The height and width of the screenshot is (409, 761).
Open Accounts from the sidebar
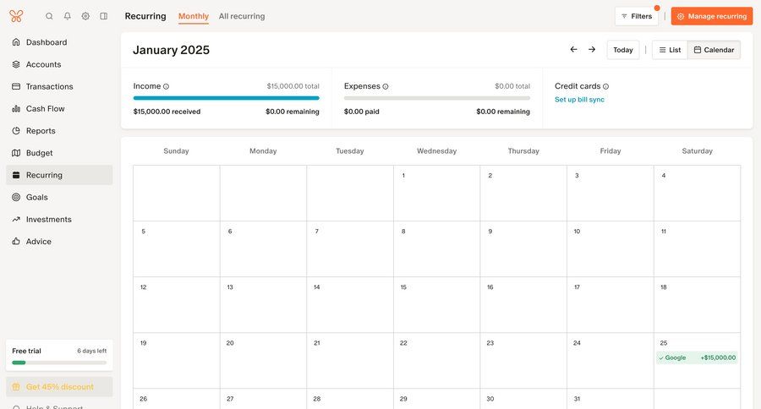coord(59,64)
